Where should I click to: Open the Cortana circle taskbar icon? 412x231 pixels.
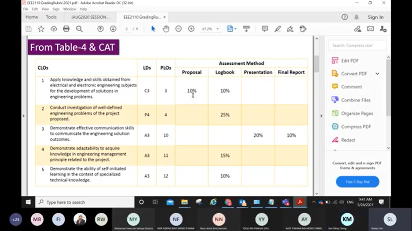[x=141, y=202]
